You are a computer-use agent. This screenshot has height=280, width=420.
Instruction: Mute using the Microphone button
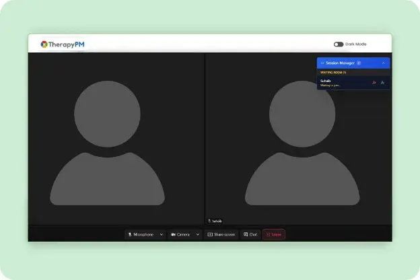140,234
